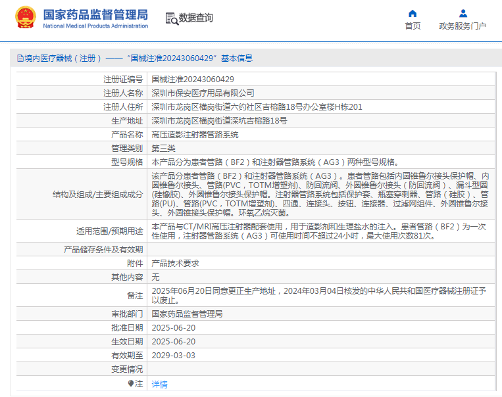
Task: Select 批准日期 value 2025-06-20
Action: [x=174, y=327]
